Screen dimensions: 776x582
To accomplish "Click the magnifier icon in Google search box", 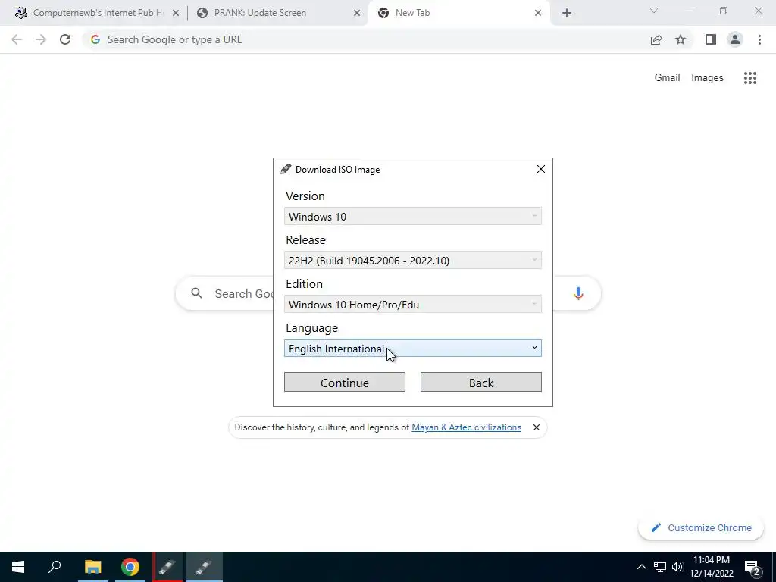I will coord(197,293).
